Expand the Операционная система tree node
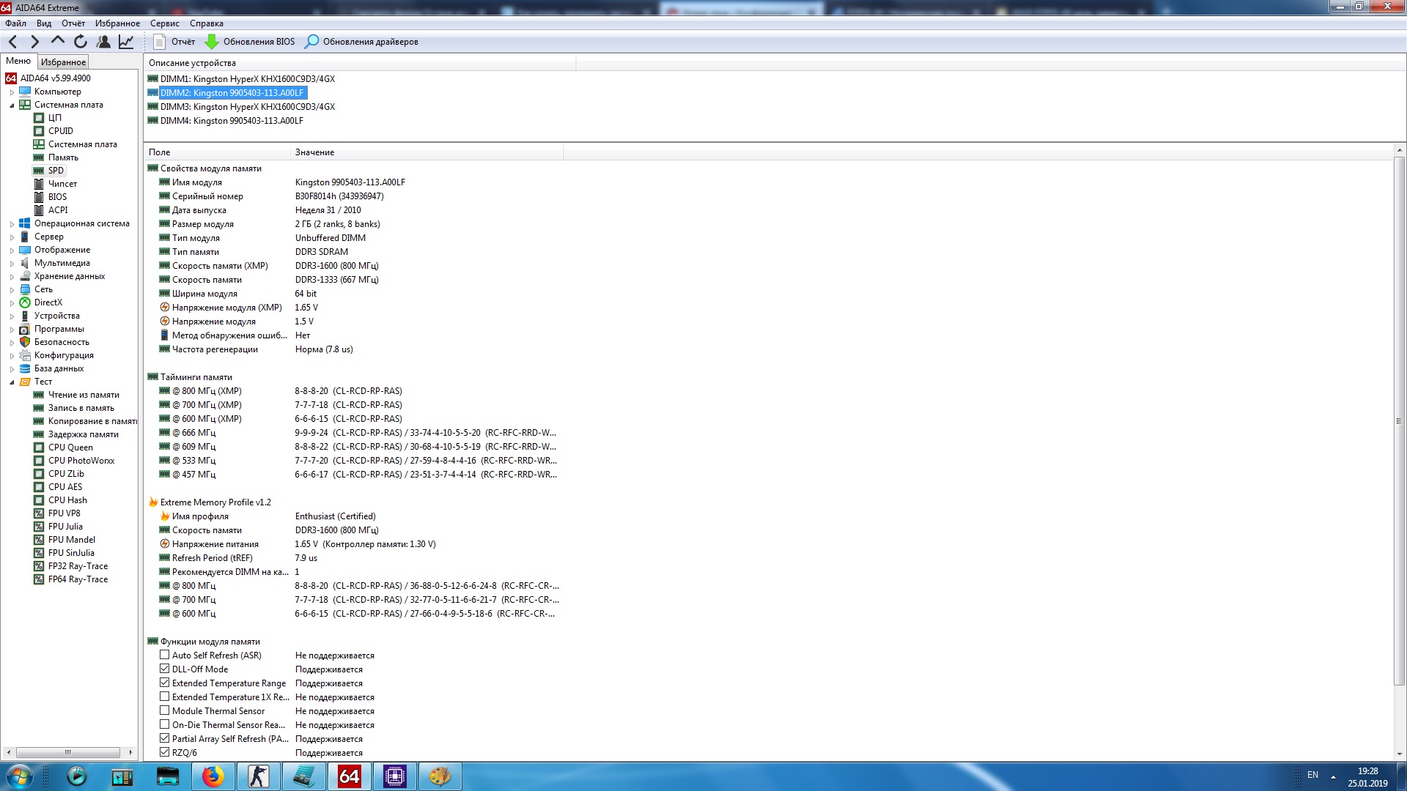 coord(12,224)
